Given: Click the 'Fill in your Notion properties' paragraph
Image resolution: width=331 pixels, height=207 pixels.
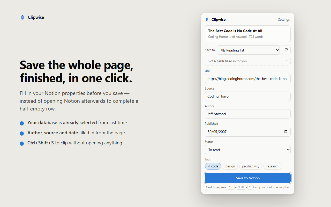Looking at the screenshot, I should point(79,101).
